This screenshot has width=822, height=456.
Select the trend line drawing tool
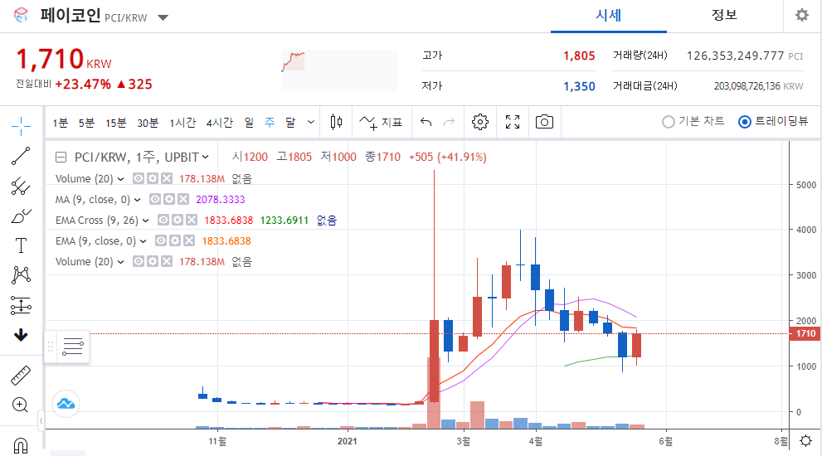tap(21, 156)
